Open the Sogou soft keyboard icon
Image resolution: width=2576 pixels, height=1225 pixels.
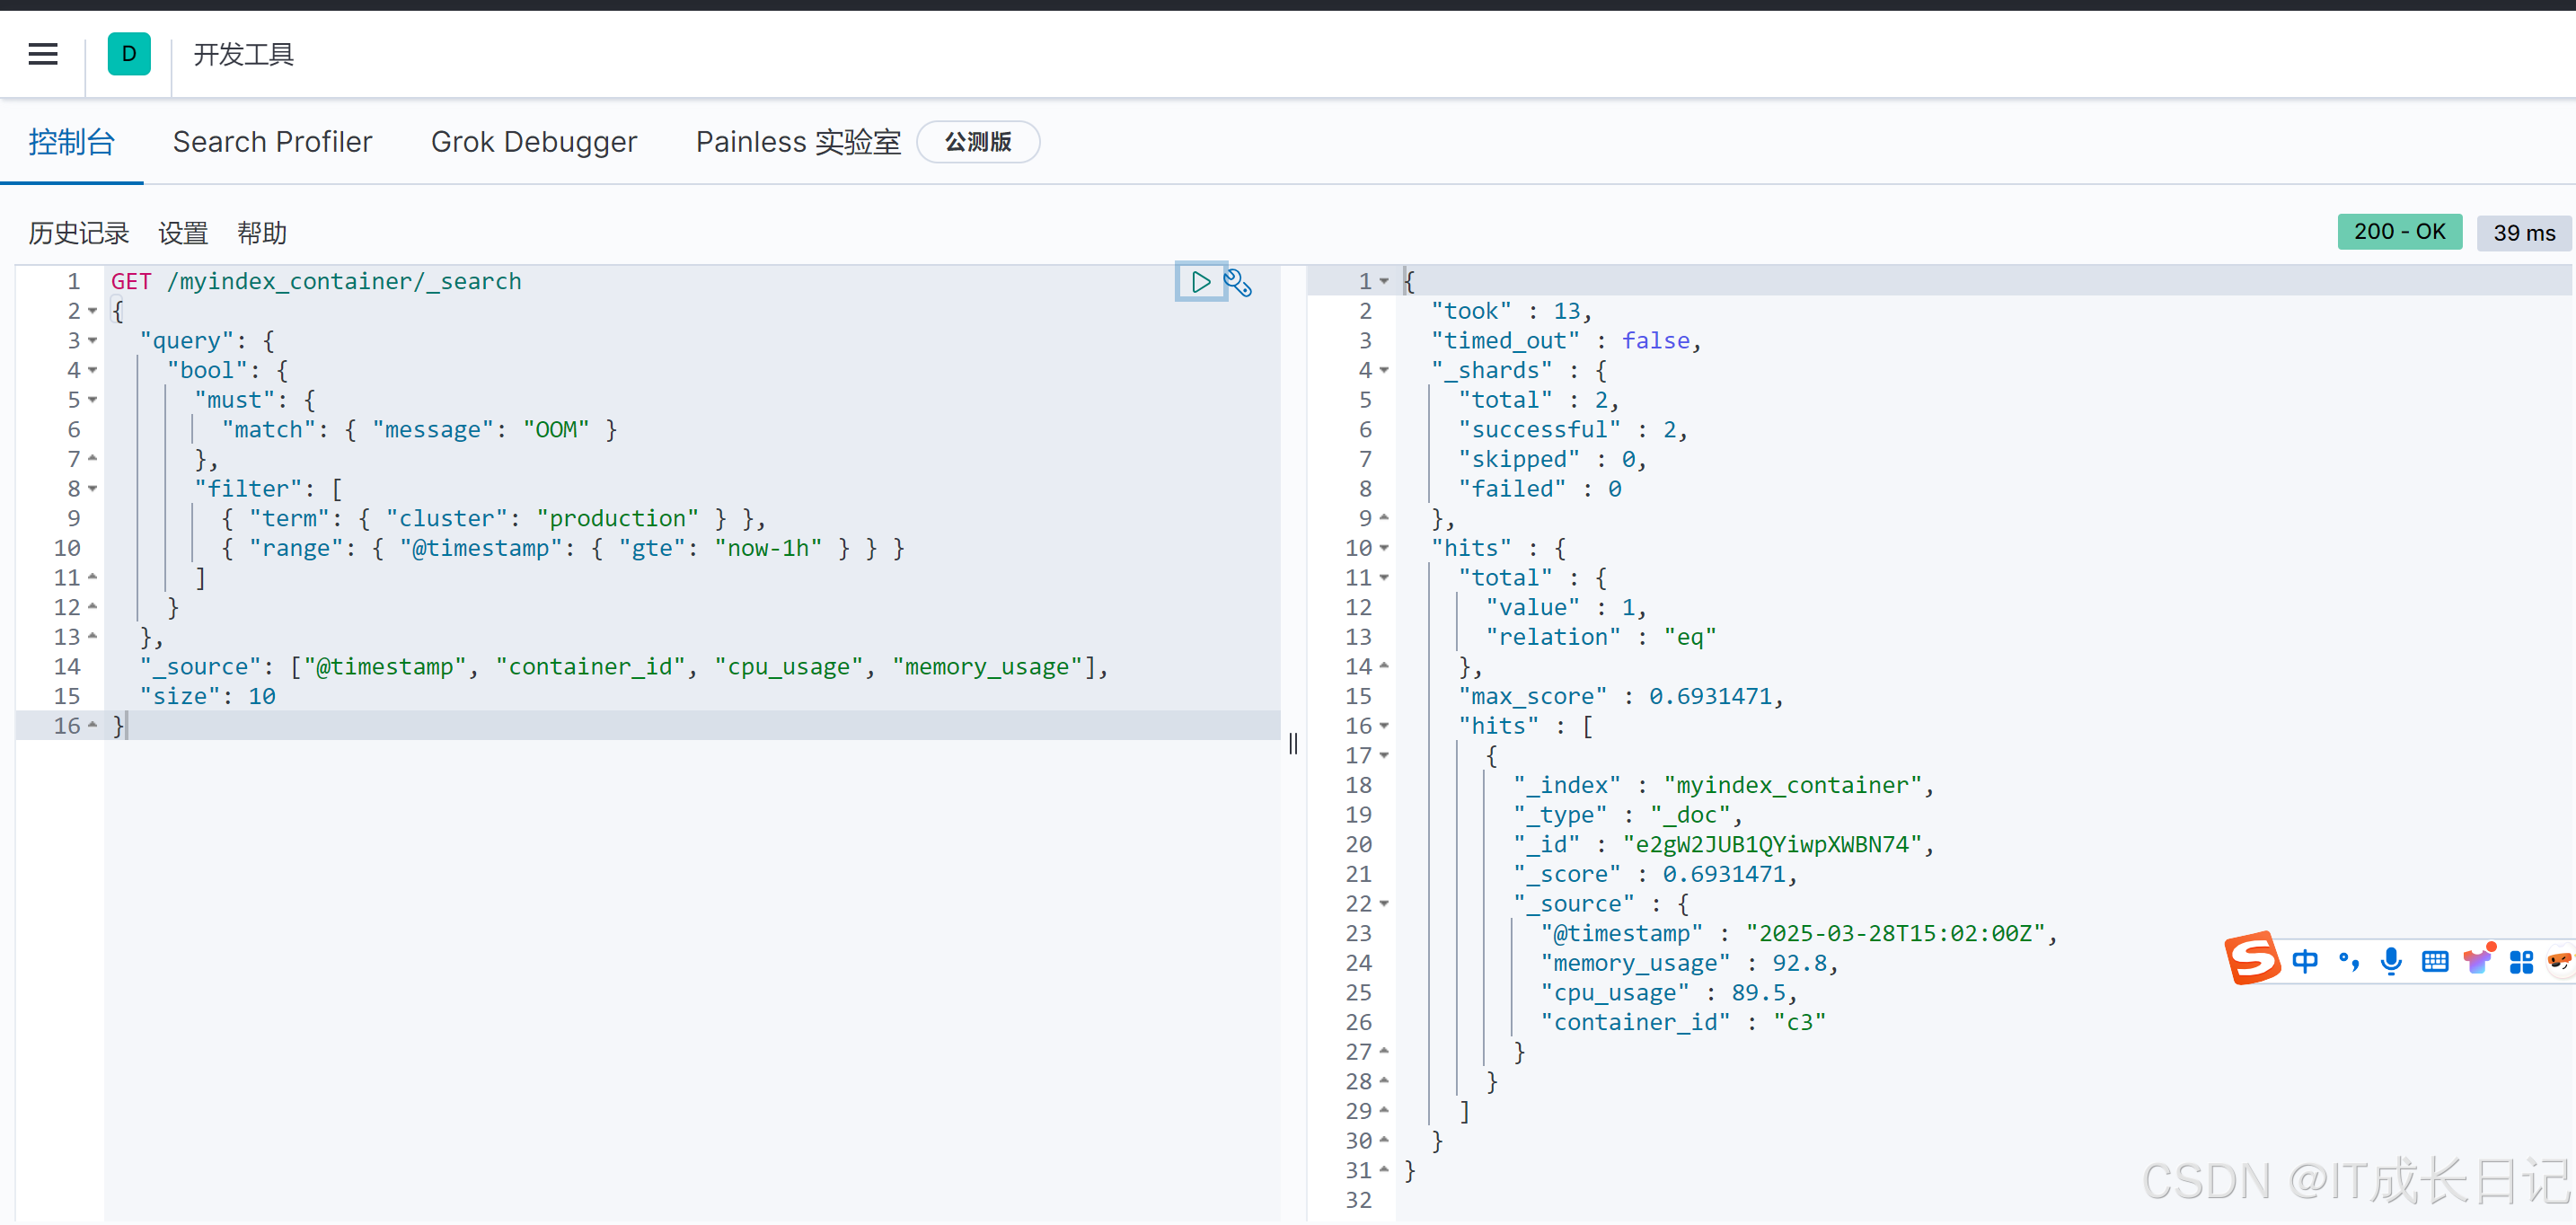[x=2435, y=961]
